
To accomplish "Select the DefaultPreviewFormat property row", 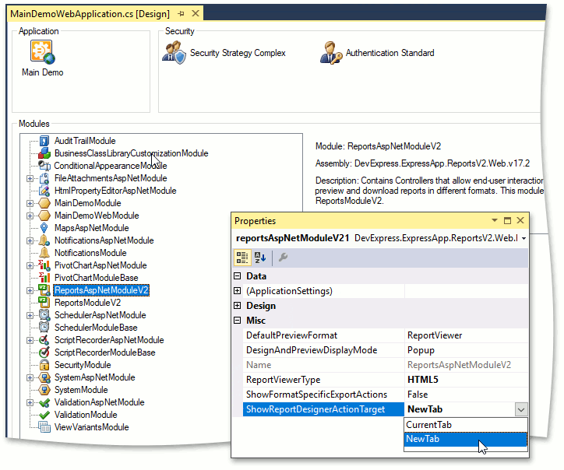I will (x=386, y=335).
